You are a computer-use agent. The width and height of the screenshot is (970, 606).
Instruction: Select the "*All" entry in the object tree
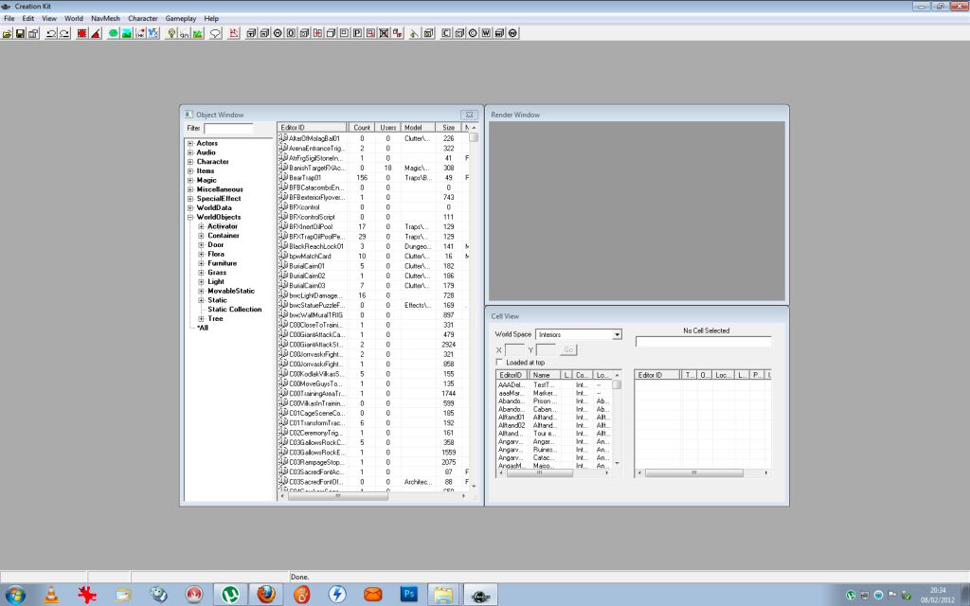coord(203,329)
